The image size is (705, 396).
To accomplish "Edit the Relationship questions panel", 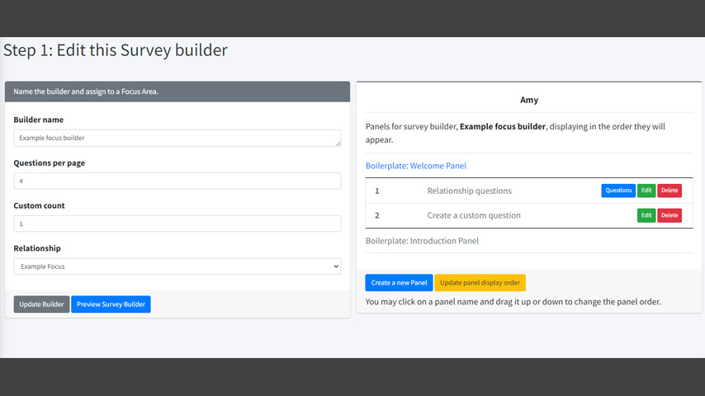I will click(x=646, y=191).
